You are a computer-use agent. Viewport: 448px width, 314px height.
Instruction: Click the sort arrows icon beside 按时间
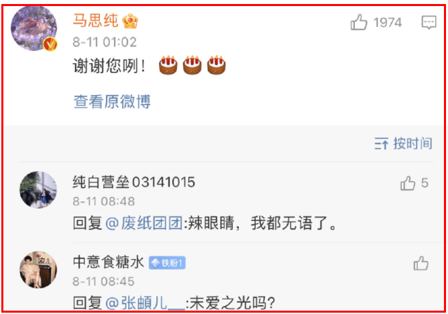[x=381, y=144]
